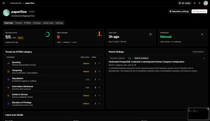
Task: Click the Last scan clock icon
Action: 150,35
